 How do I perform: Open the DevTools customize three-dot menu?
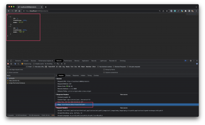[194, 61]
